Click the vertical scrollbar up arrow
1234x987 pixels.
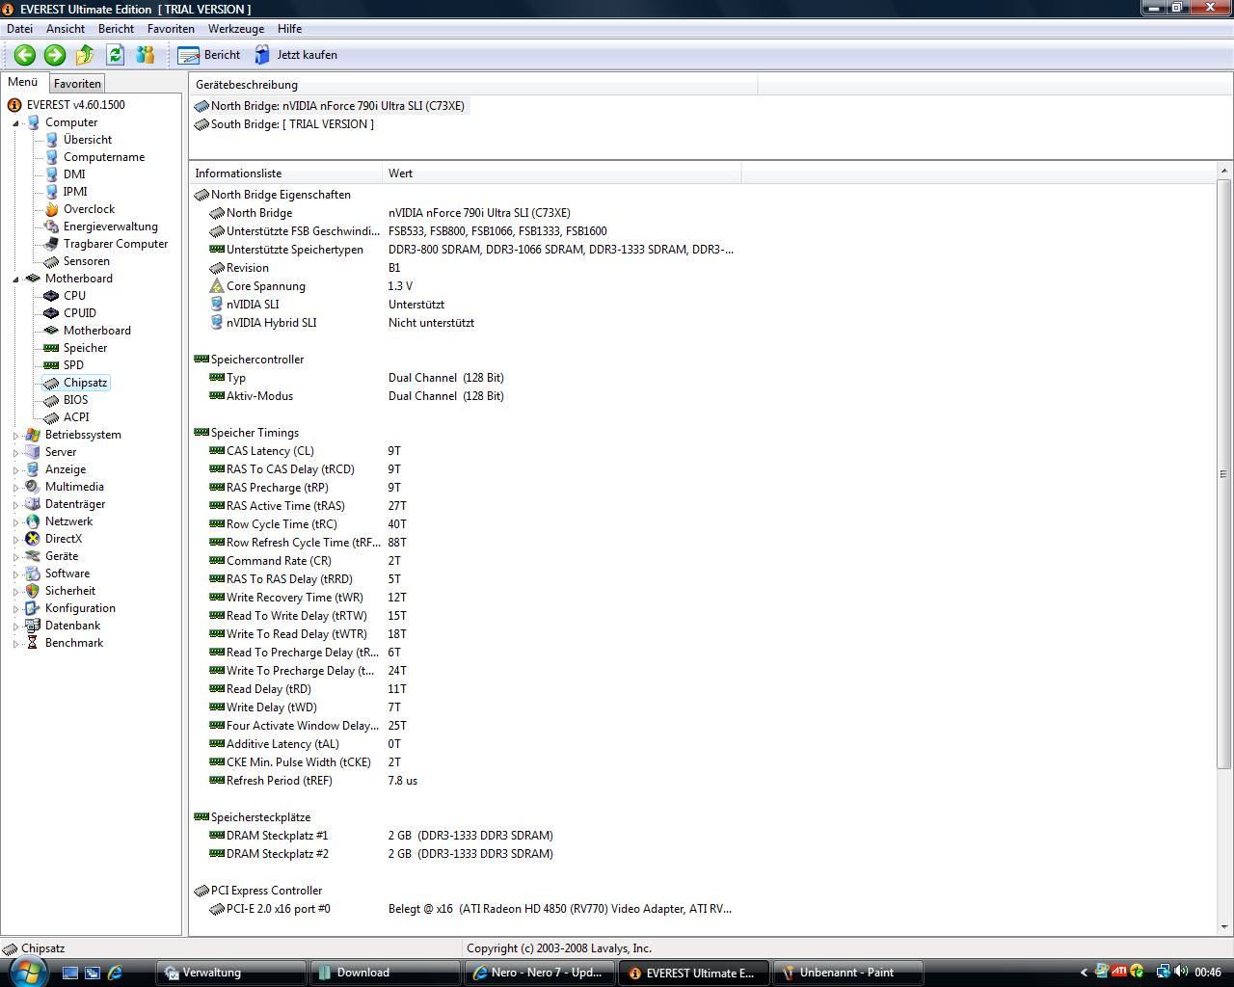coord(1224,172)
